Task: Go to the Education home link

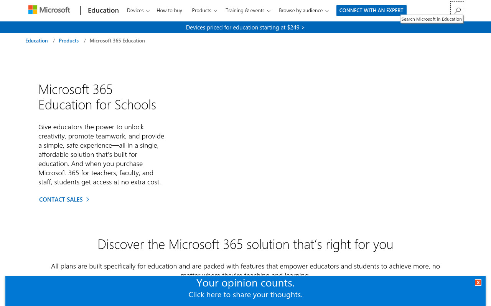Action: (x=103, y=10)
